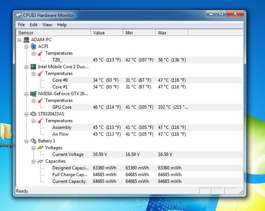Click the Current Voltage value 16.59 V
The height and width of the screenshot is (211, 265).
click(100, 154)
